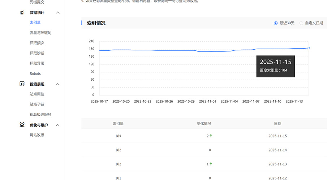Open the Robots menu entry
Viewport: 336px width, 180px height.
point(35,73)
